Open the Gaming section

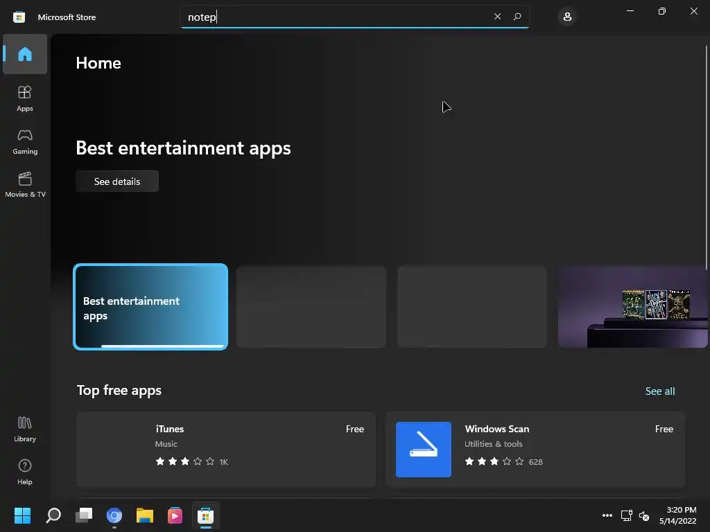[25, 141]
